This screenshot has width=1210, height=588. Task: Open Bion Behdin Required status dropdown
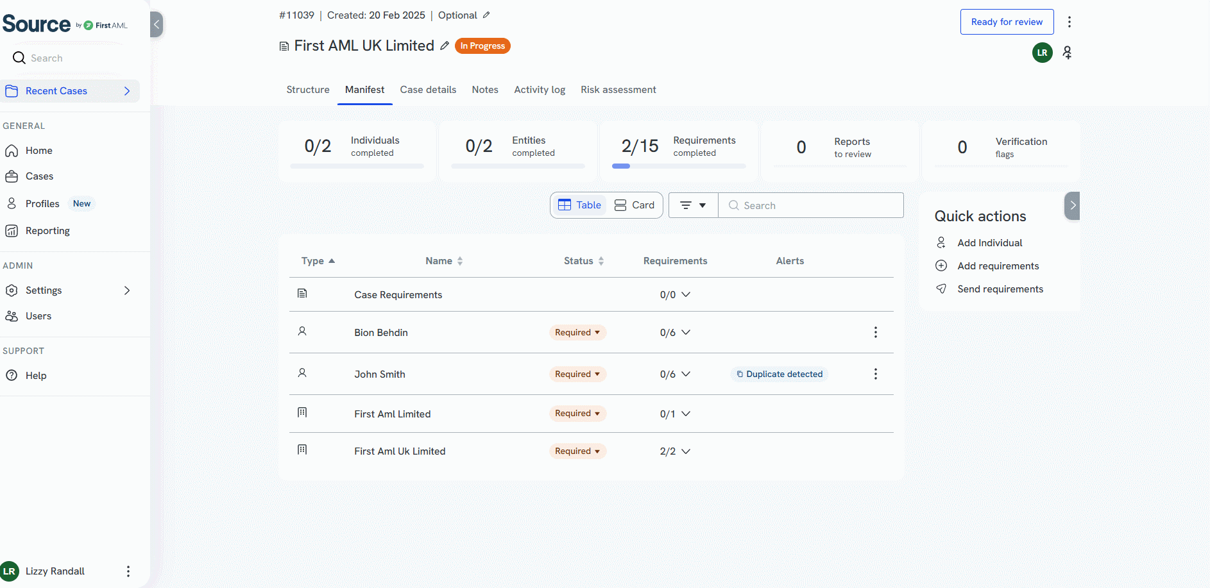[577, 332]
